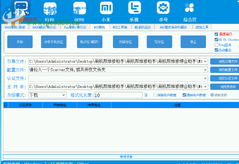Viewport: 239px width, 164px height.
Task: Click the 浏览认证文件 button
Action: pos(225,78)
